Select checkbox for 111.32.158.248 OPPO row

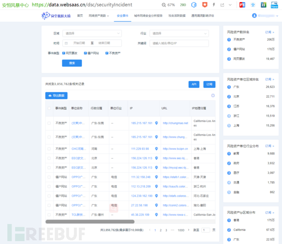click(49, 177)
